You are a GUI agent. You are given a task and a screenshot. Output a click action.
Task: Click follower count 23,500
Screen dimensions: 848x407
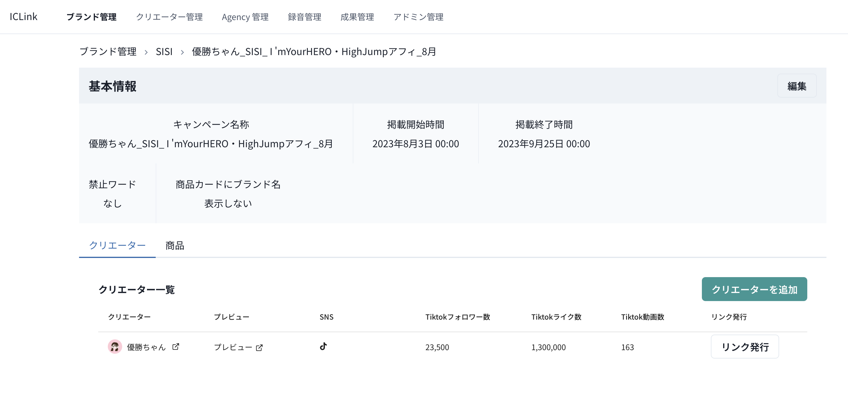pyautogui.click(x=437, y=347)
